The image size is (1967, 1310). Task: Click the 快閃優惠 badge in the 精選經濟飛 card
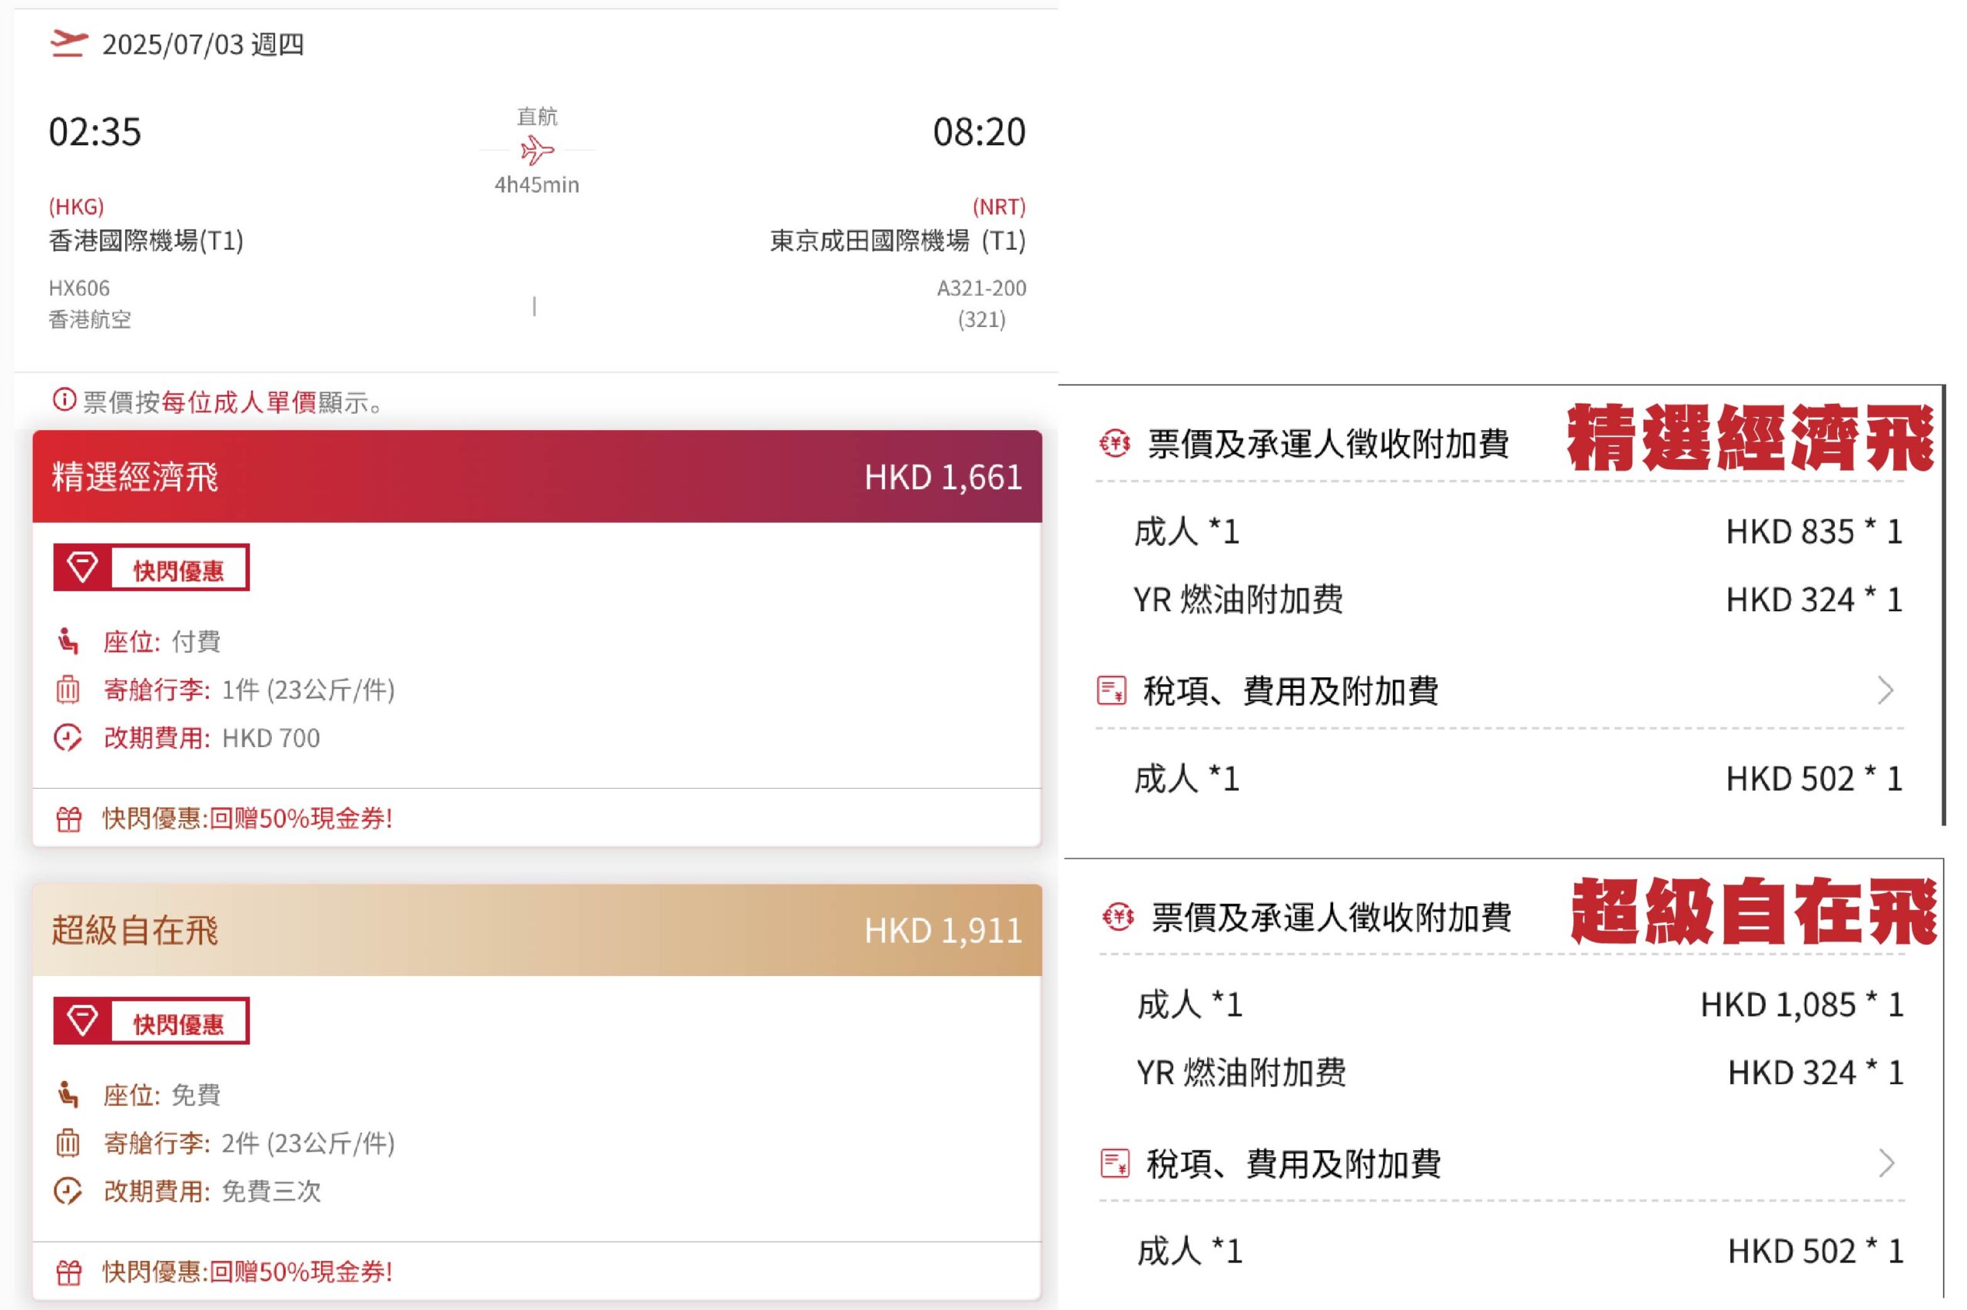click(177, 570)
